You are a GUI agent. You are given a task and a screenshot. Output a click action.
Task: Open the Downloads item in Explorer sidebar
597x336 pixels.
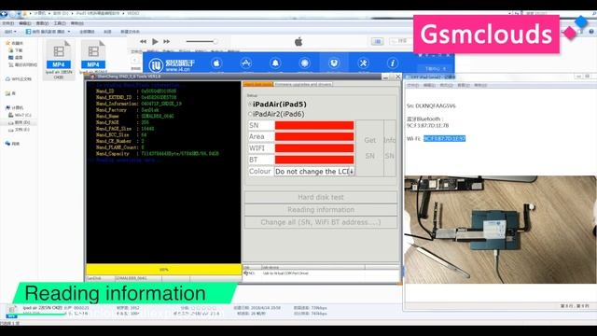(x=16, y=50)
